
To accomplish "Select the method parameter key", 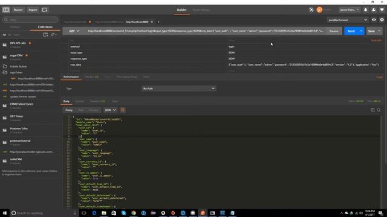I will point(75,46).
